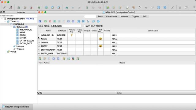Click the blue undo arrow icon in structure toolbar
The height and width of the screenshot is (110, 196).
[98, 21]
